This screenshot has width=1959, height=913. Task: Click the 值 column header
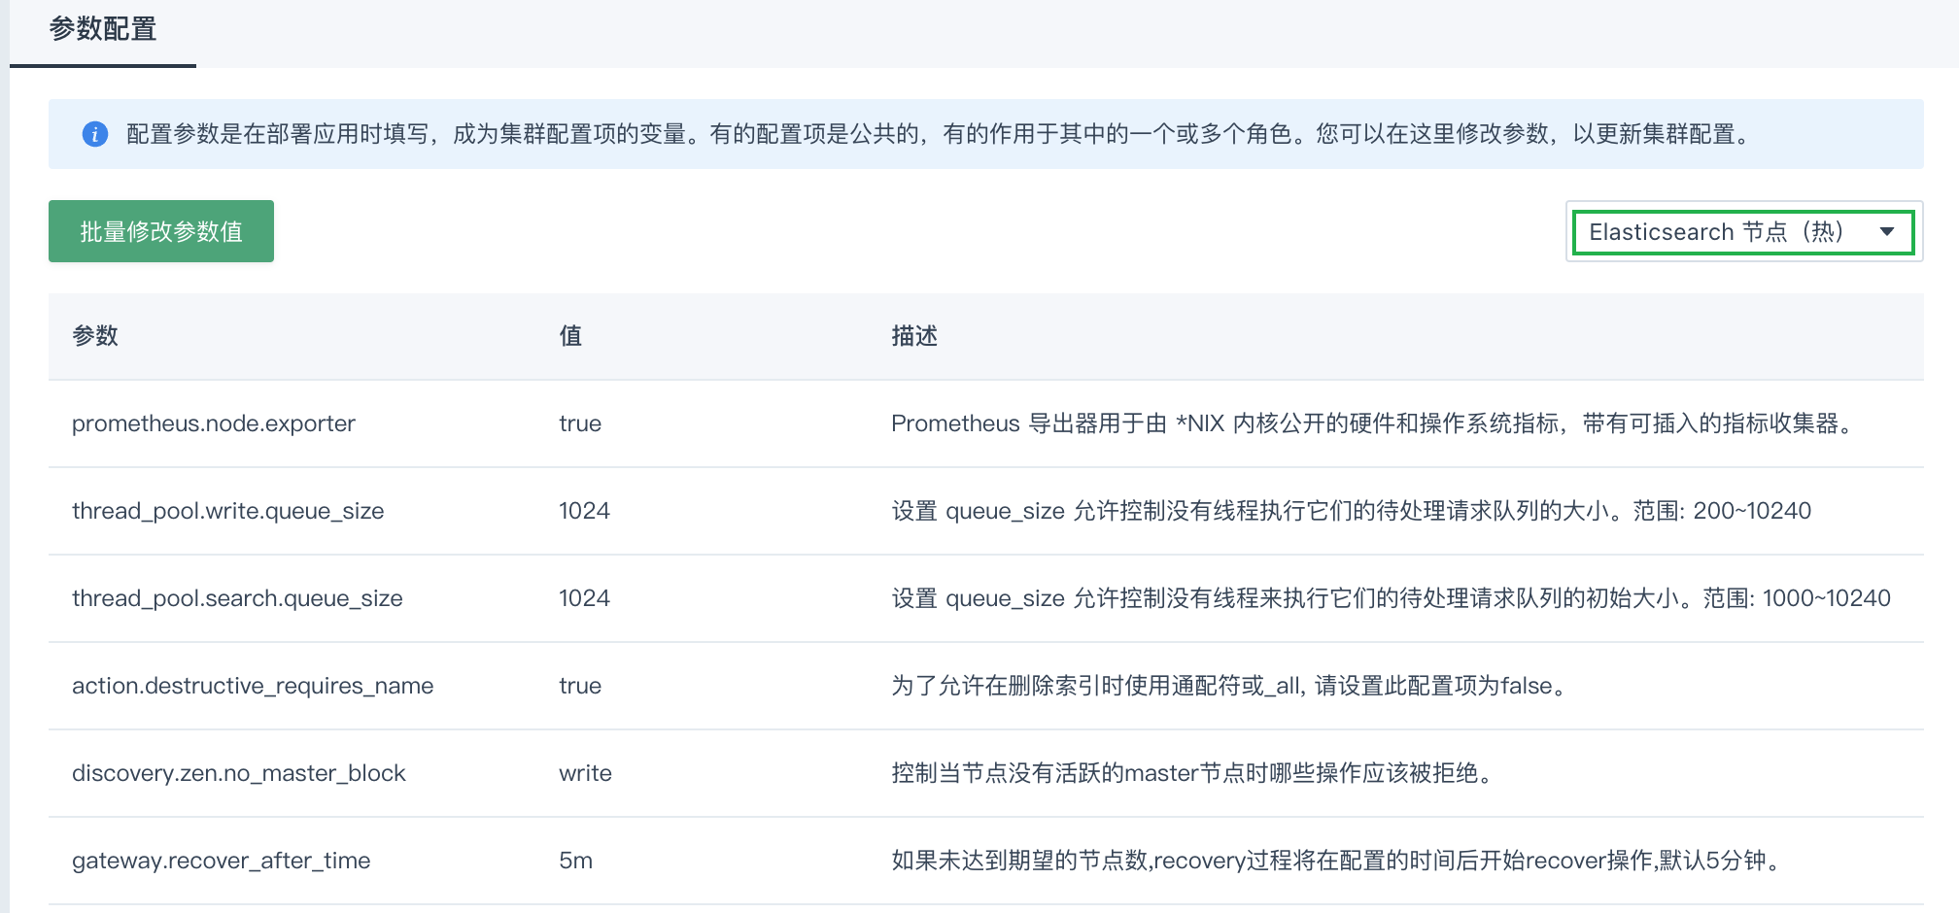point(570,336)
